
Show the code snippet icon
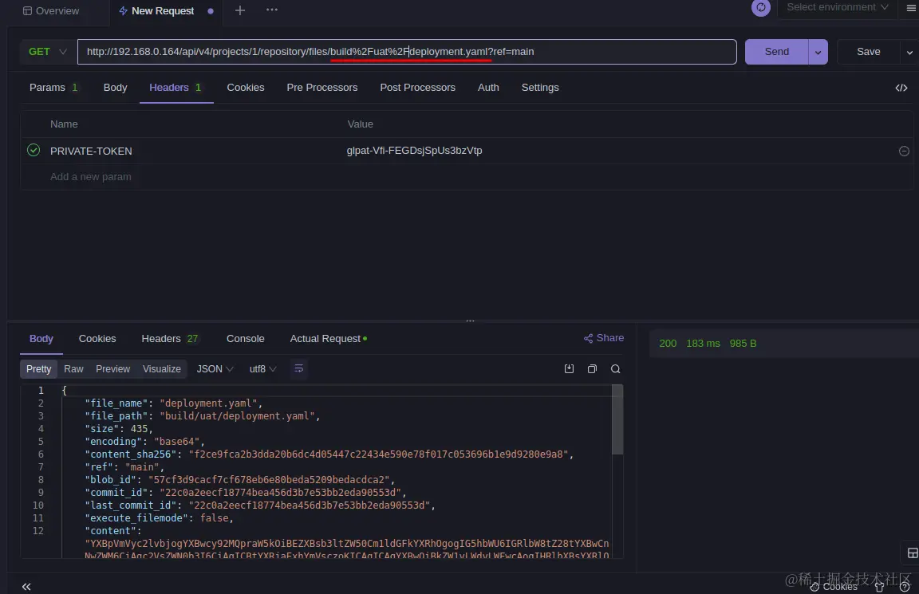coord(901,88)
